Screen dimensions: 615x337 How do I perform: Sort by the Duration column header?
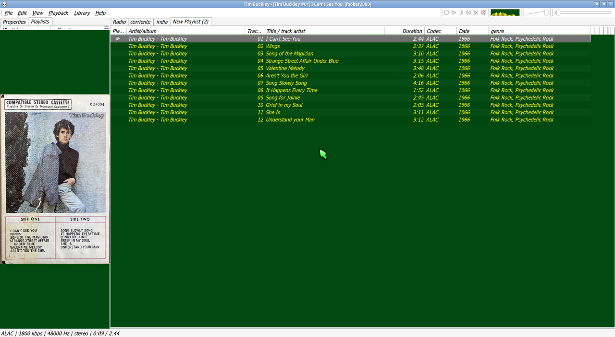click(x=405, y=31)
